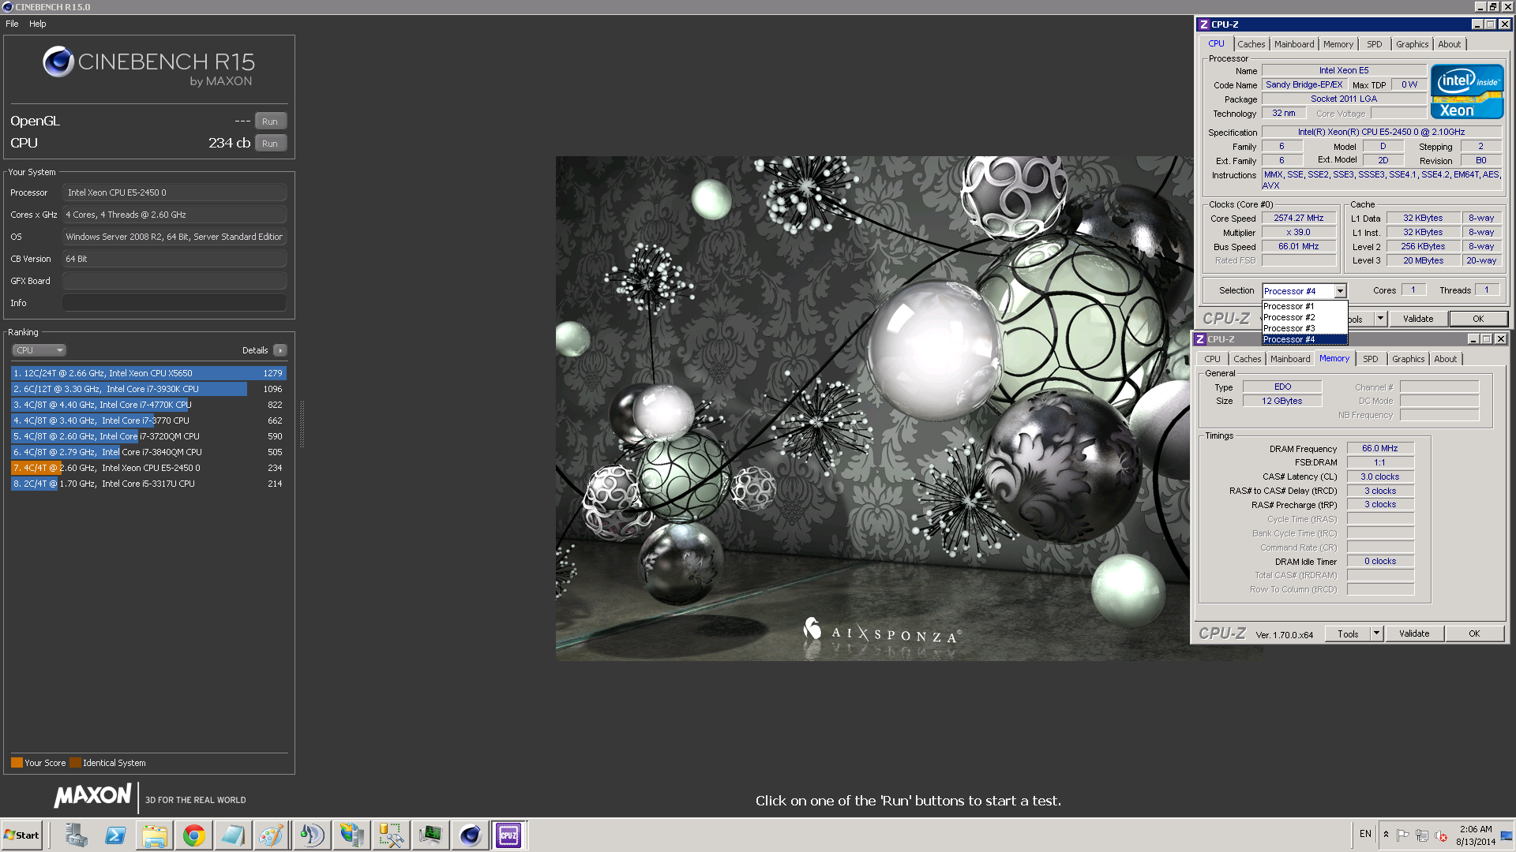The width and height of the screenshot is (1516, 852).
Task: Click the Z icon of upper CPU-Z title bar
Action: click(x=1204, y=24)
